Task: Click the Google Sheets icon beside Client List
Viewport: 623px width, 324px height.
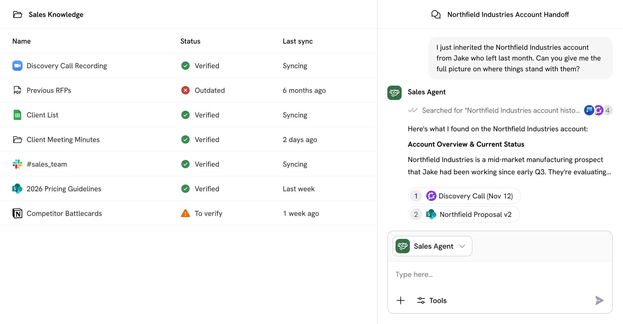Action: pyautogui.click(x=17, y=115)
